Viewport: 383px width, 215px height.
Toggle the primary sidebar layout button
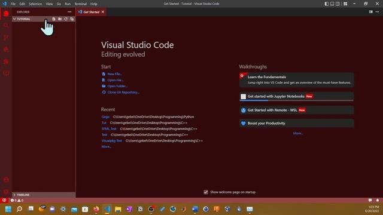pos(327,4)
